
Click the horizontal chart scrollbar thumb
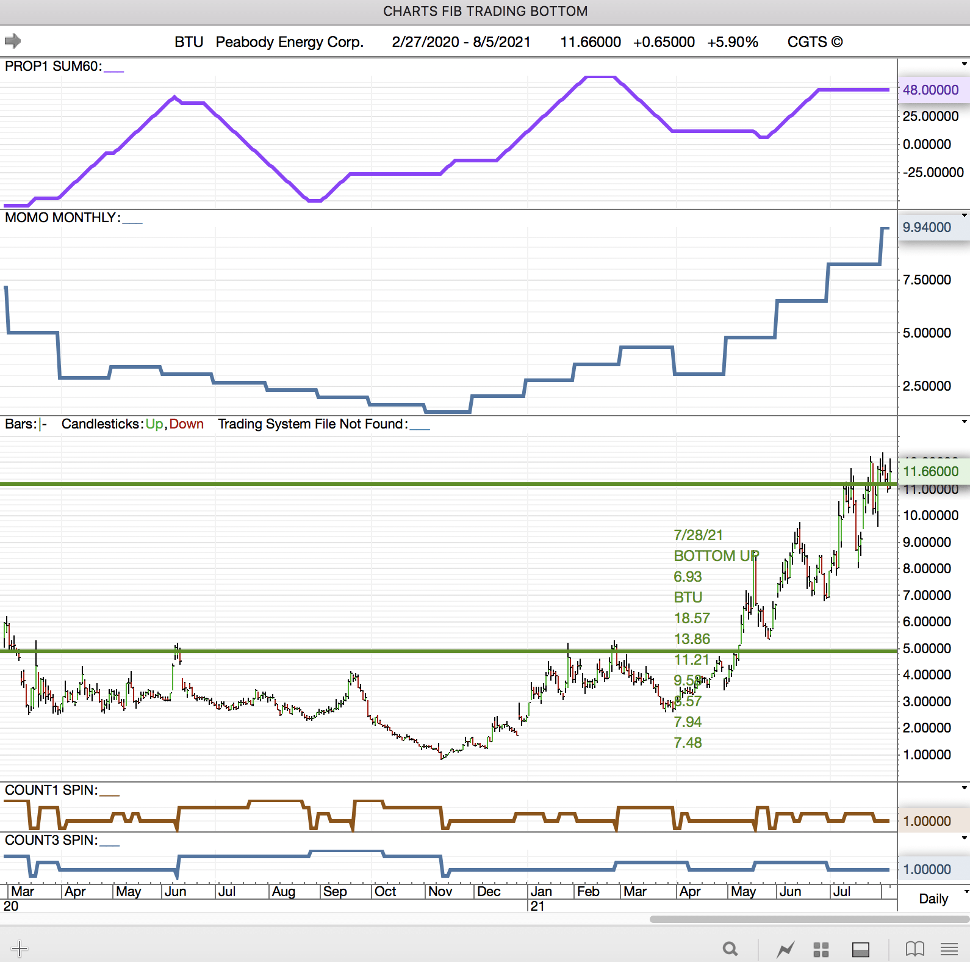pos(810,919)
